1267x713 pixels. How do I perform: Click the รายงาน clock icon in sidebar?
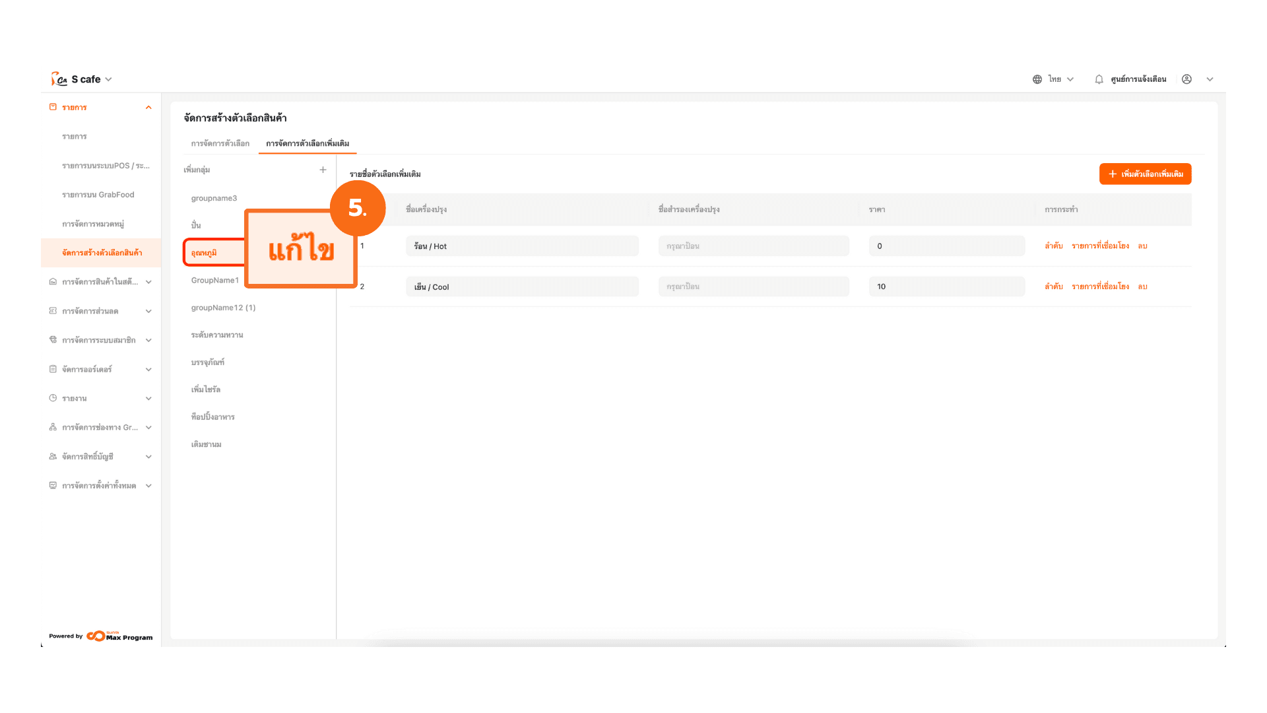tap(53, 398)
